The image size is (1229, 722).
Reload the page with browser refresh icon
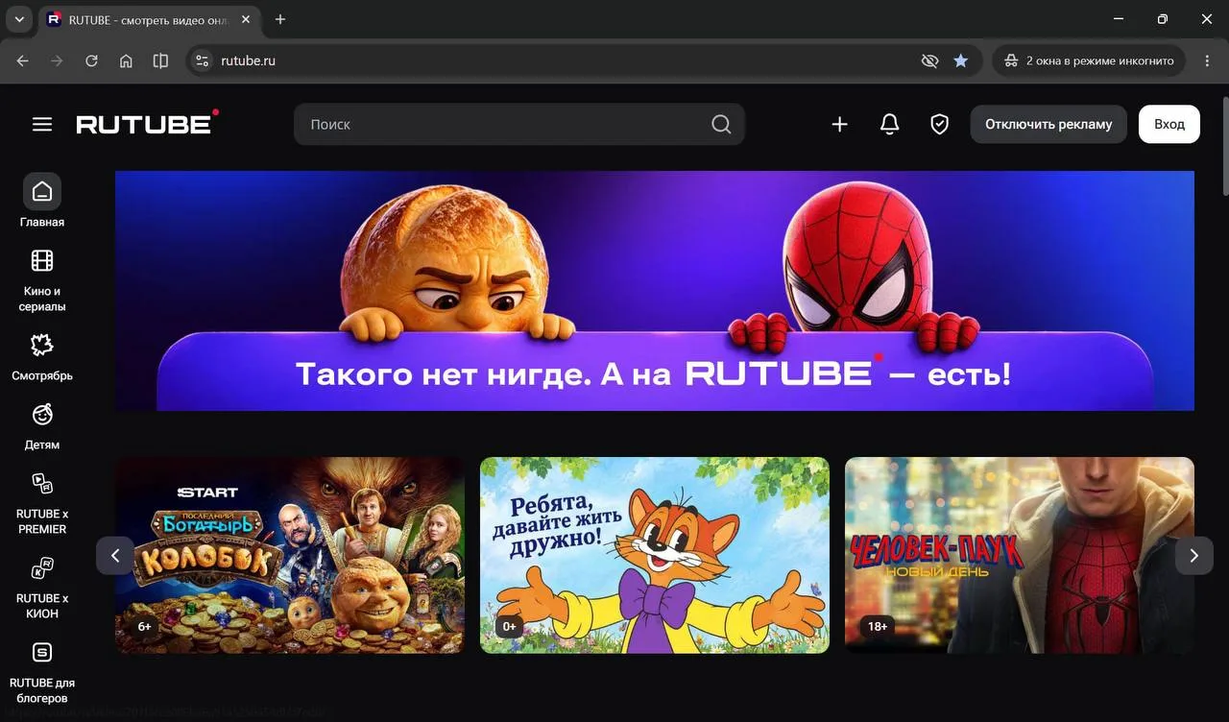pos(91,60)
